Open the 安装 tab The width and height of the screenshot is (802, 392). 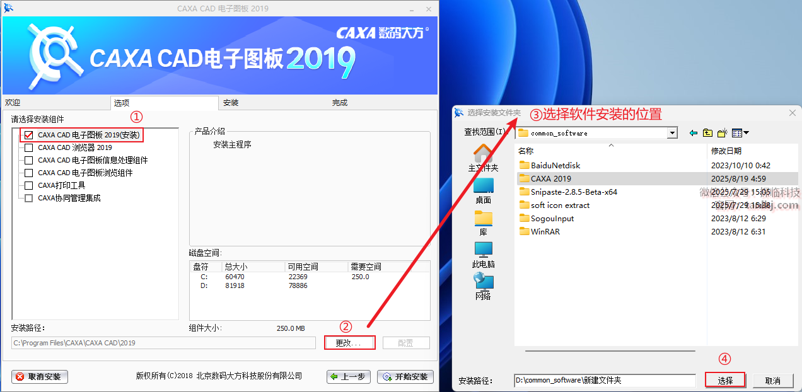[274, 103]
